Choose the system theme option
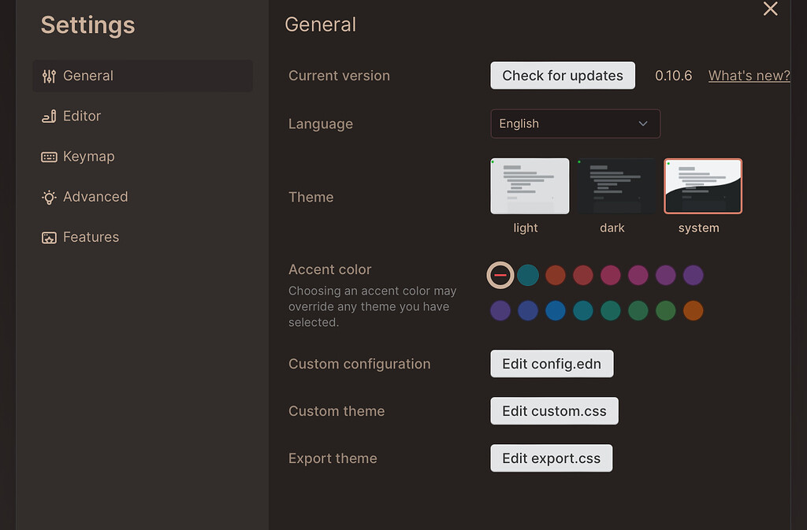This screenshot has height=530, width=807. (x=702, y=186)
